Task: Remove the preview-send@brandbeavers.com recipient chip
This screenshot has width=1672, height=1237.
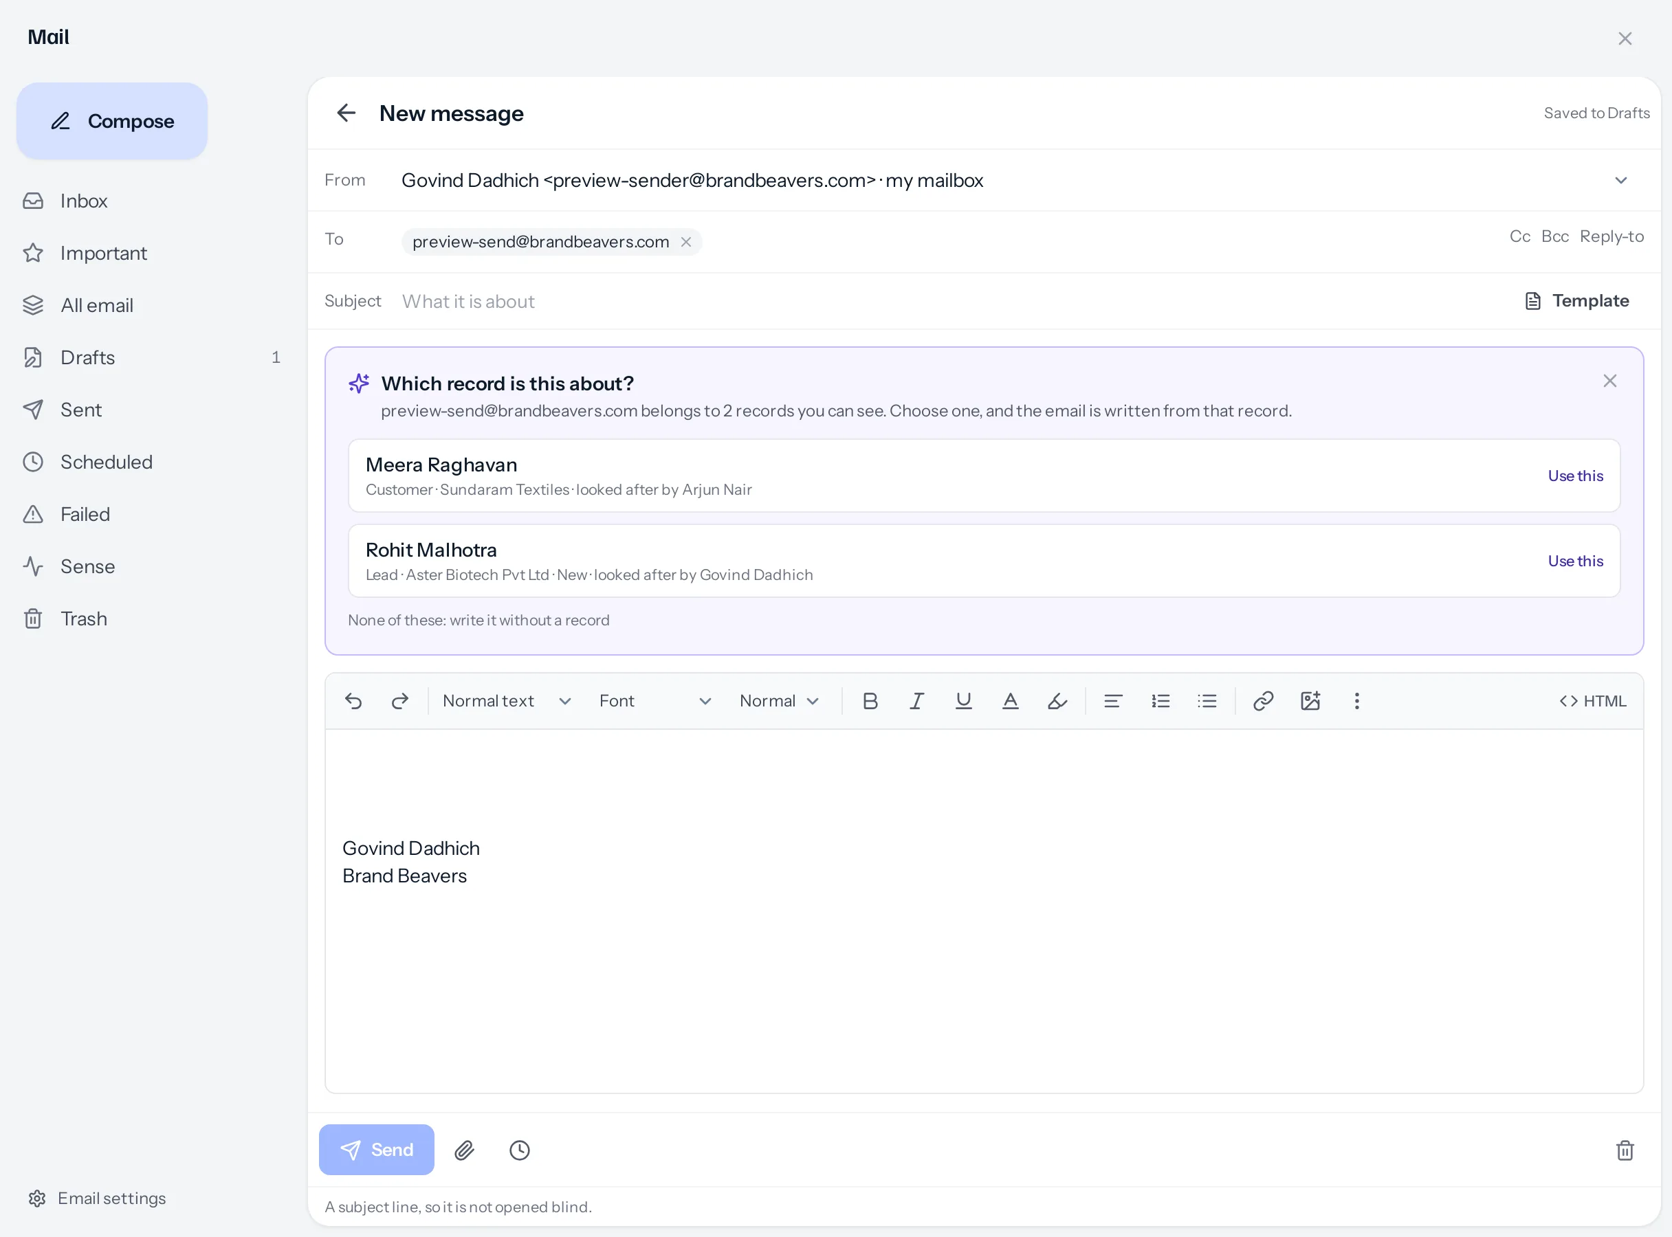Action: pyautogui.click(x=685, y=242)
